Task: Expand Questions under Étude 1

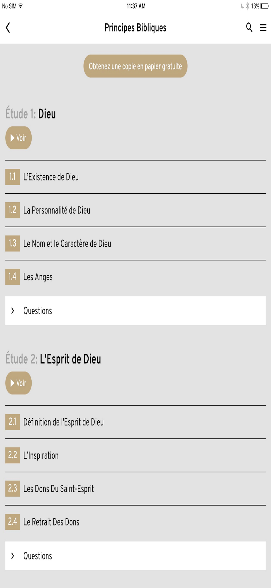Action: (135, 311)
